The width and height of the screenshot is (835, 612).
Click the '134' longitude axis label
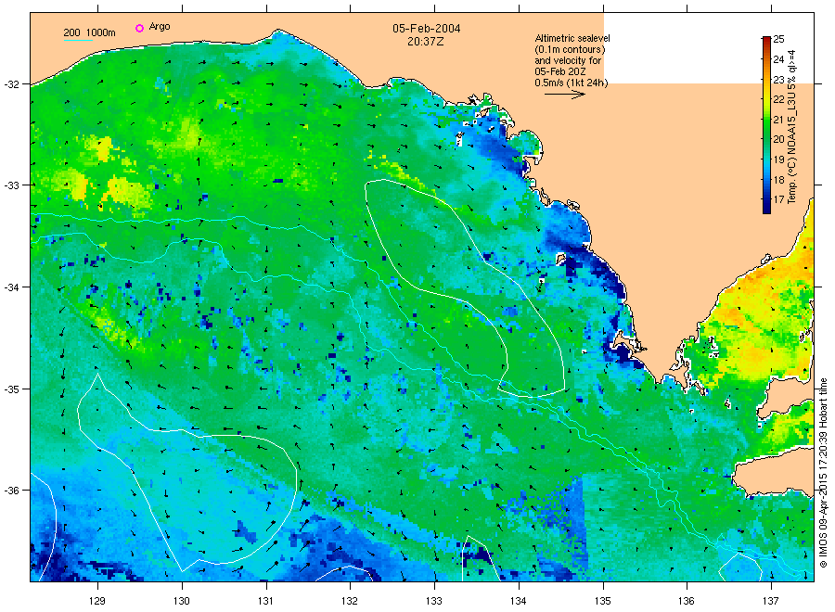[x=518, y=601]
